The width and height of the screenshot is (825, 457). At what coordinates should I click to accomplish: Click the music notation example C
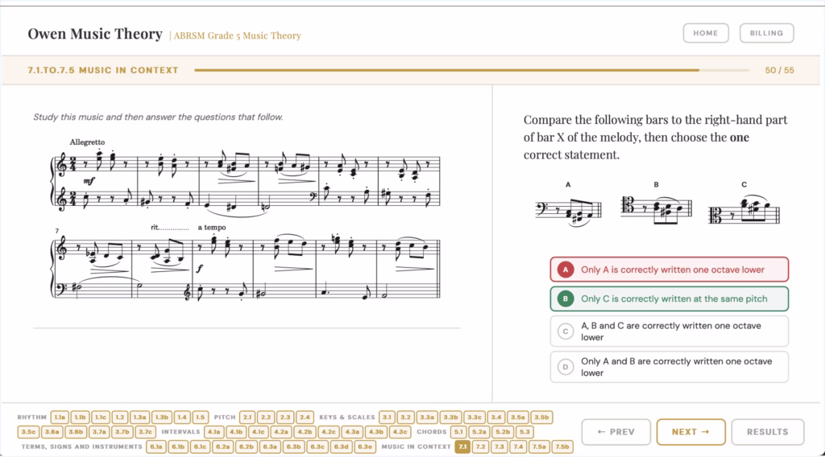coord(744,211)
